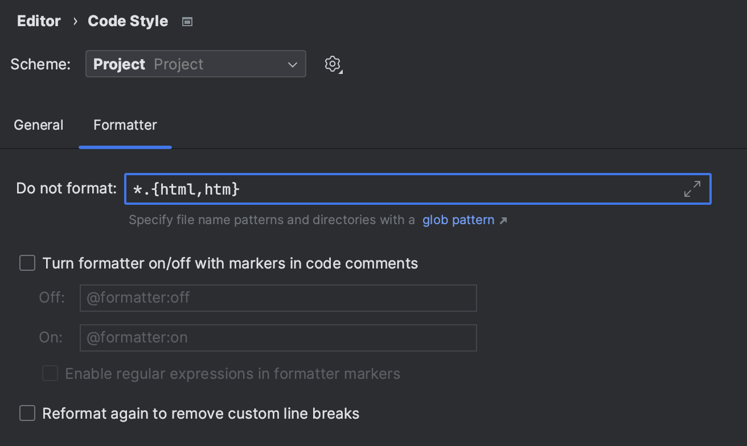Select the Formatter tab
The height and width of the screenshot is (446, 747).
pyautogui.click(x=125, y=125)
